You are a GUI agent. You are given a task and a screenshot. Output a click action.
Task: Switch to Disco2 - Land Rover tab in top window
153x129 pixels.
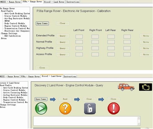point(54,2)
